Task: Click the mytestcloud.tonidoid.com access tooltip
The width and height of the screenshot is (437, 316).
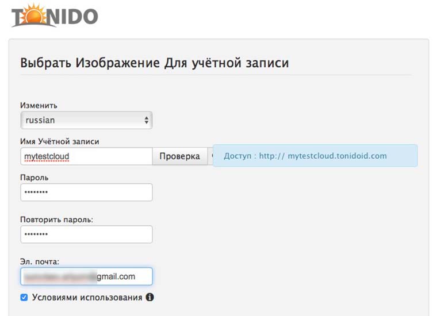Action: (x=315, y=156)
